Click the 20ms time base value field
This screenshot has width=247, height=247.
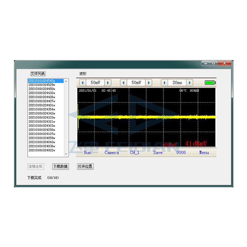tap(177, 83)
